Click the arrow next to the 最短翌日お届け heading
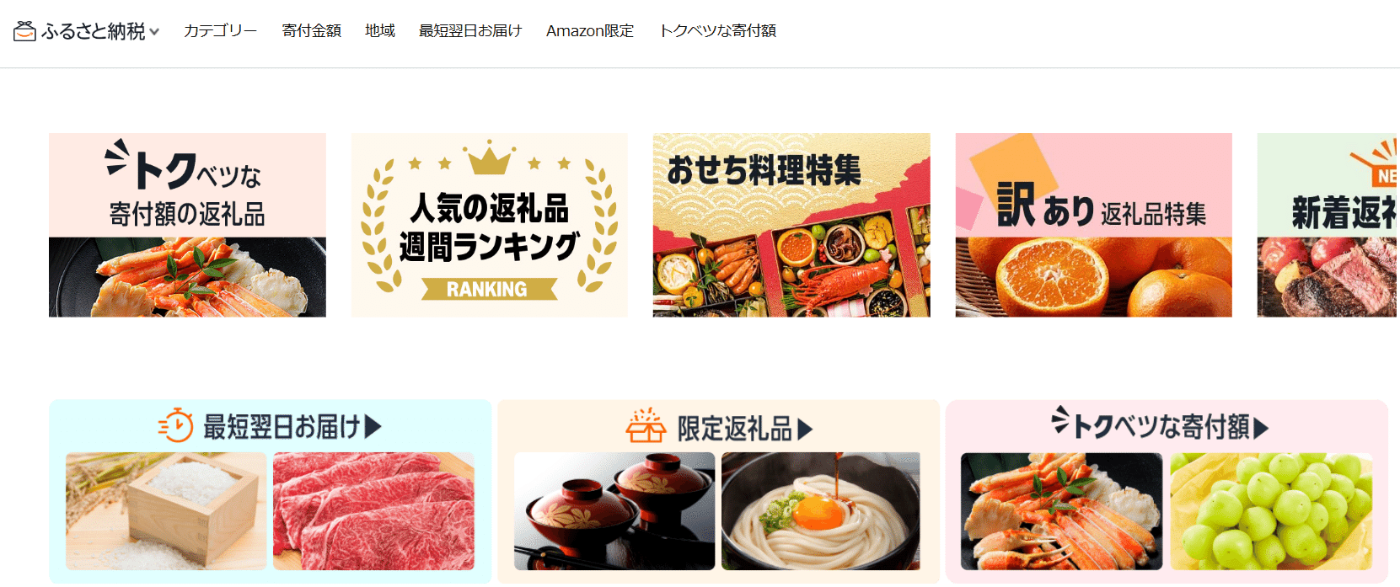1400x587 pixels. point(373,427)
